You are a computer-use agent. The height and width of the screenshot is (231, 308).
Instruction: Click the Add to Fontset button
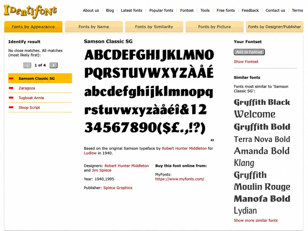[x=249, y=52]
